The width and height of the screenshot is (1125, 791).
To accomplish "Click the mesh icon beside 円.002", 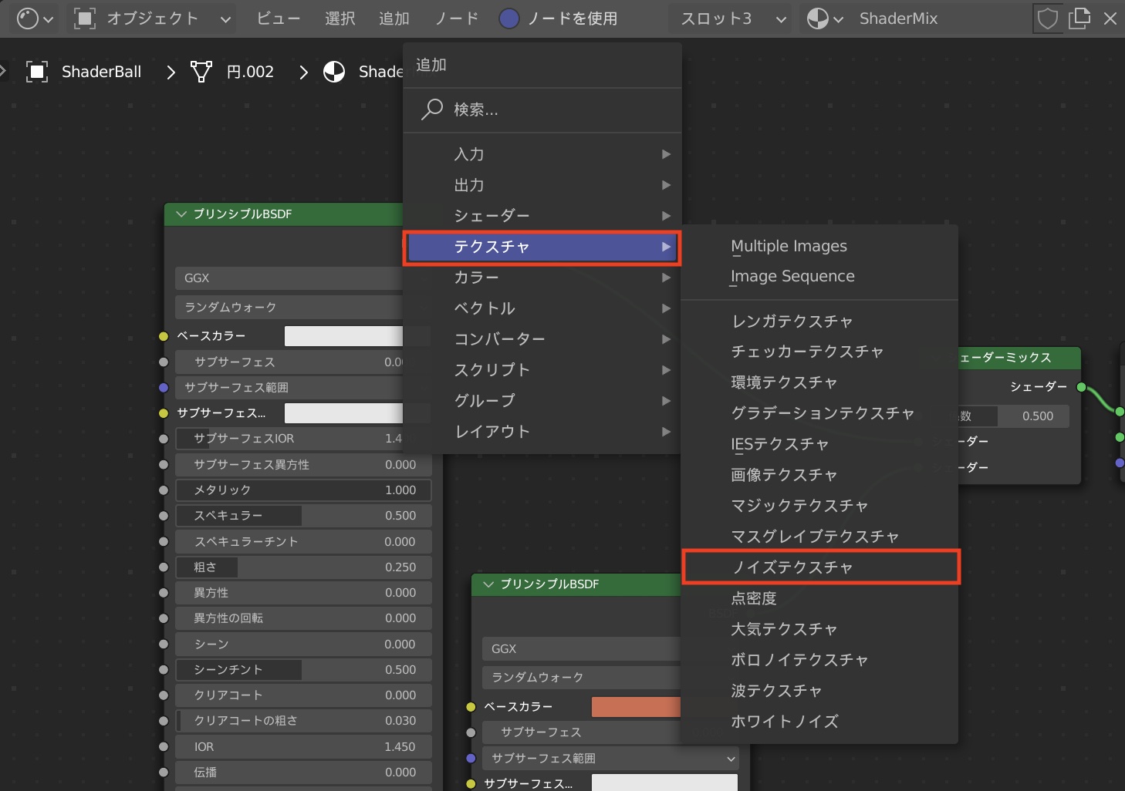I will tap(201, 72).
